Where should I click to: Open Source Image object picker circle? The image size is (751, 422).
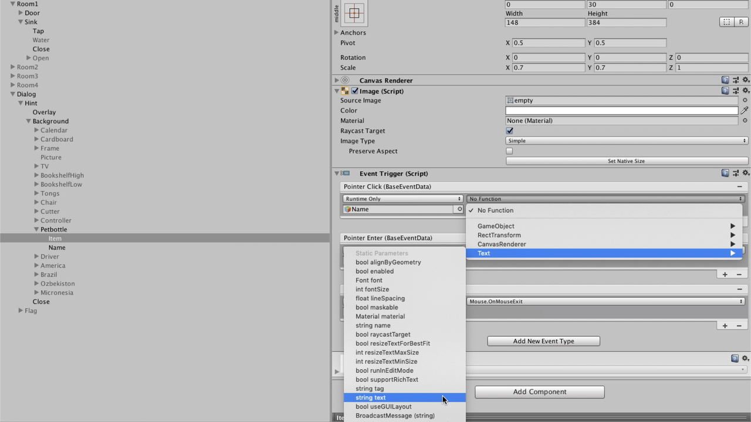(x=745, y=100)
